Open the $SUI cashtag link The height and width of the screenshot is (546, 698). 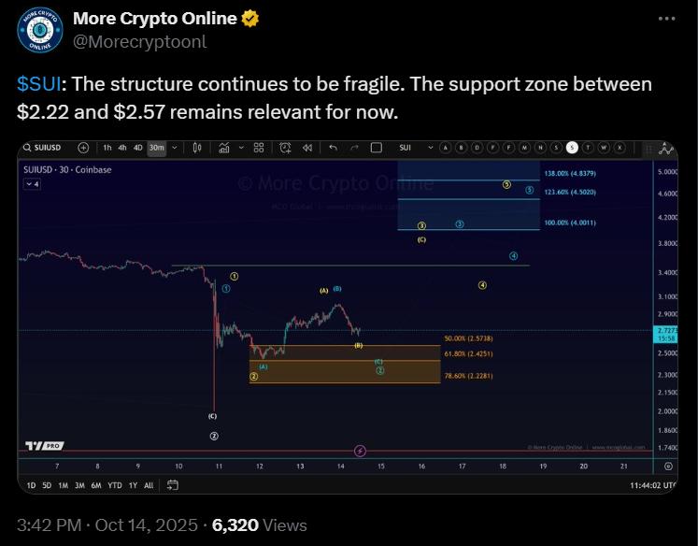coord(39,84)
